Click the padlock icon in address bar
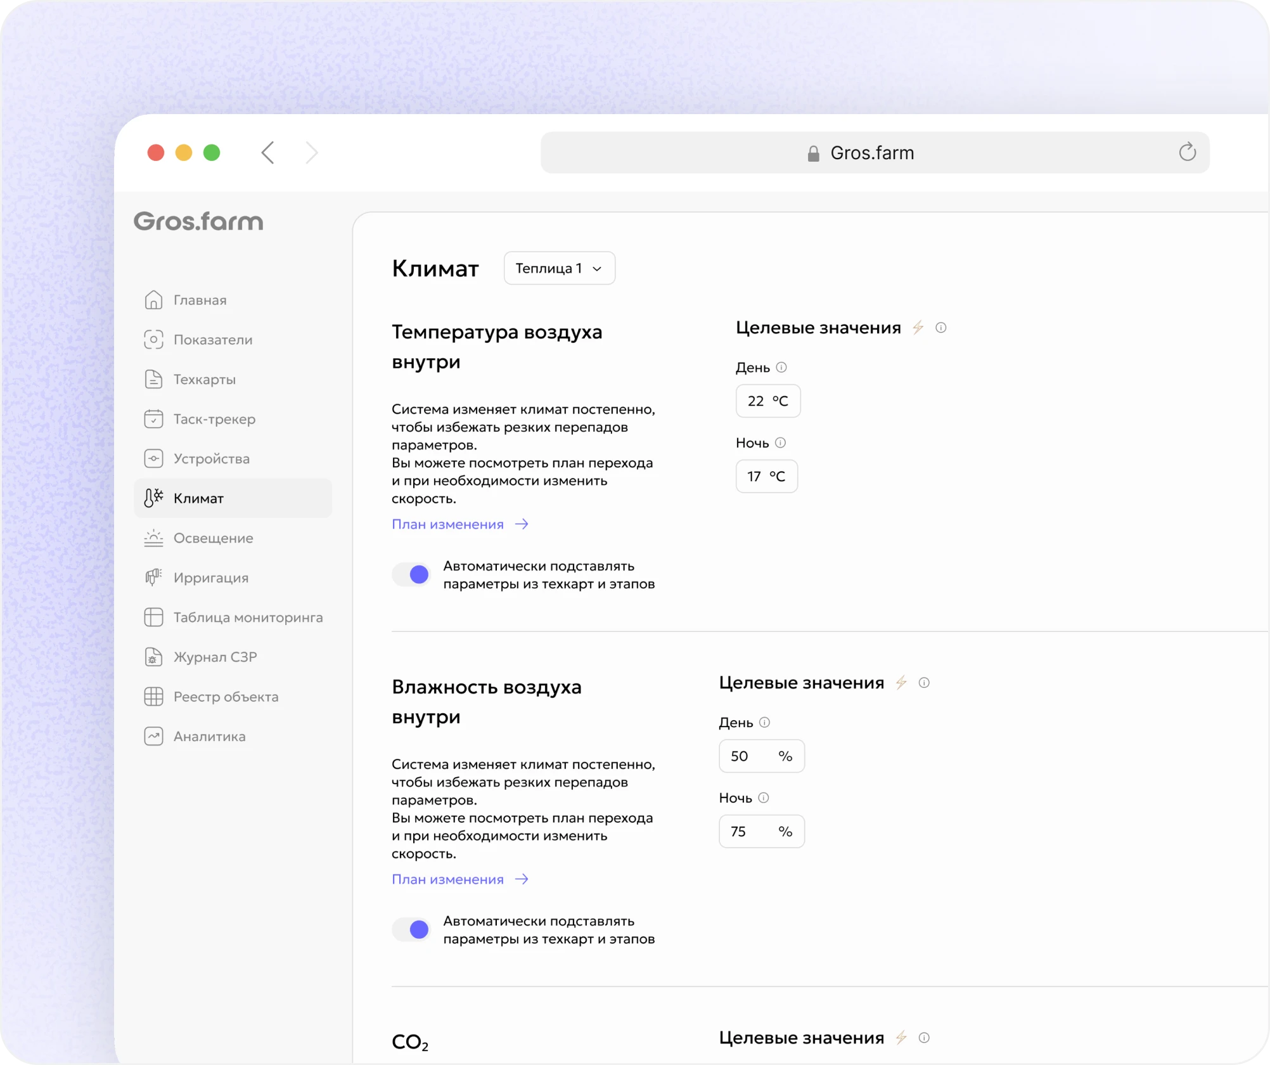The image size is (1270, 1065). tap(814, 153)
